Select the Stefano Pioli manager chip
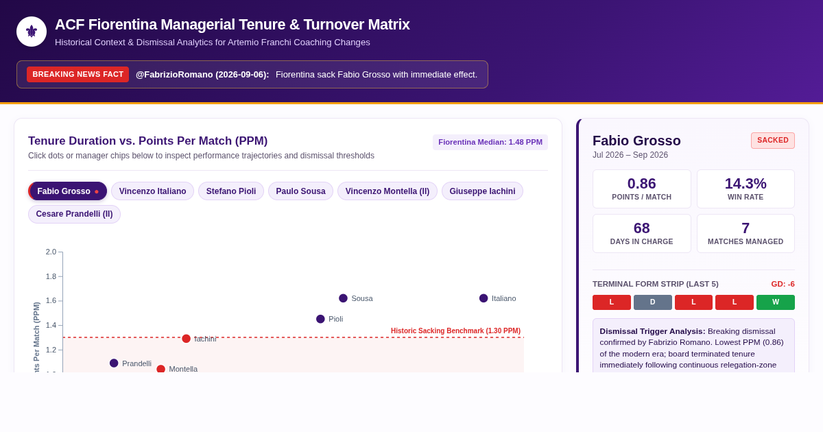823x432 pixels. [231, 191]
